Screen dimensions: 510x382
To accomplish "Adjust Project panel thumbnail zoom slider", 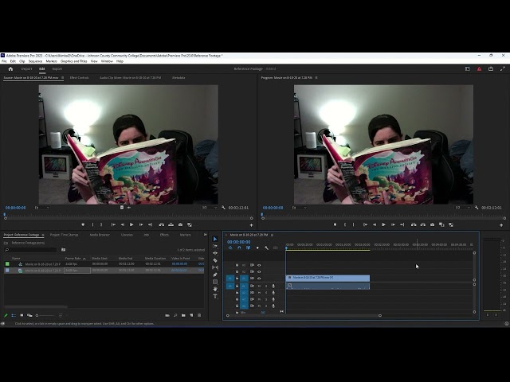I will [x=45, y=315].
